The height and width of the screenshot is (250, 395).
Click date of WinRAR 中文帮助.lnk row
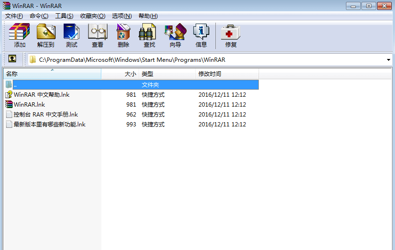coord(222,94)
